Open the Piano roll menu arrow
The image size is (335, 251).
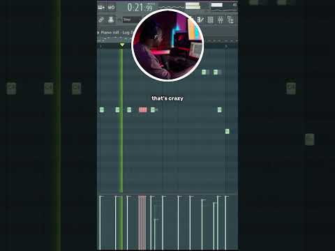pos(98,33)
